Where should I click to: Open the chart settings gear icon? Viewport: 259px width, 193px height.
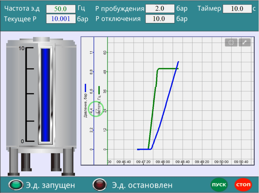coord(231,42)
